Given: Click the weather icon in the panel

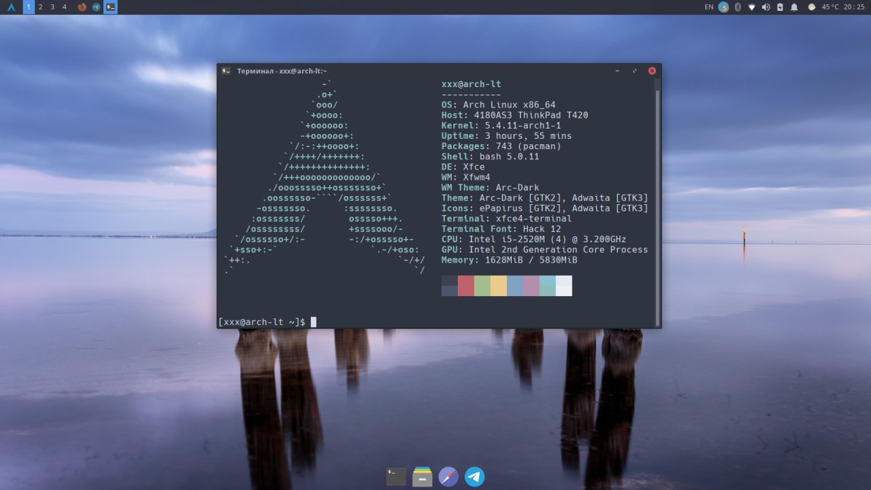Looking at the screenshot, I should coord(812,7).
